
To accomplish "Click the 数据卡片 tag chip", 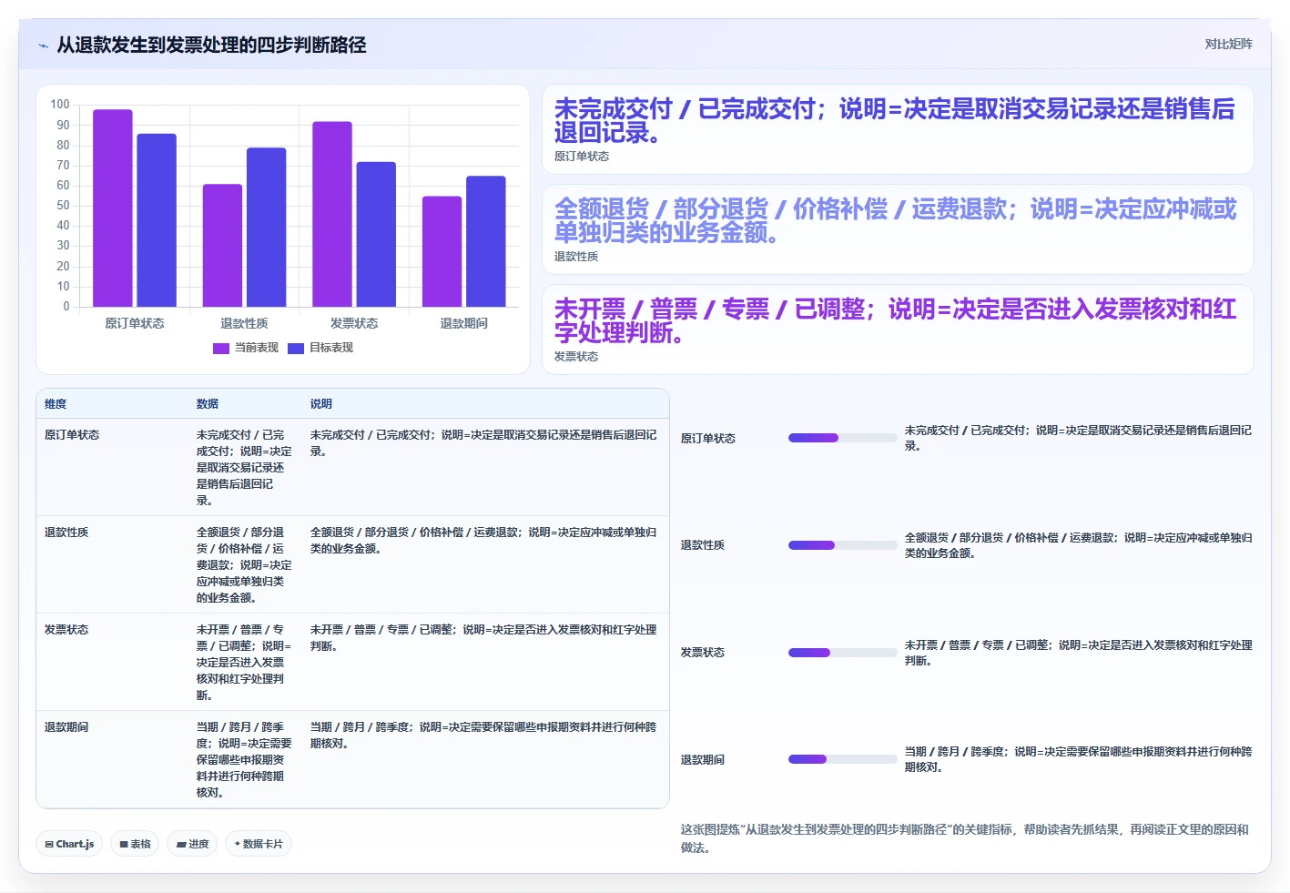I will click(259, 844).
